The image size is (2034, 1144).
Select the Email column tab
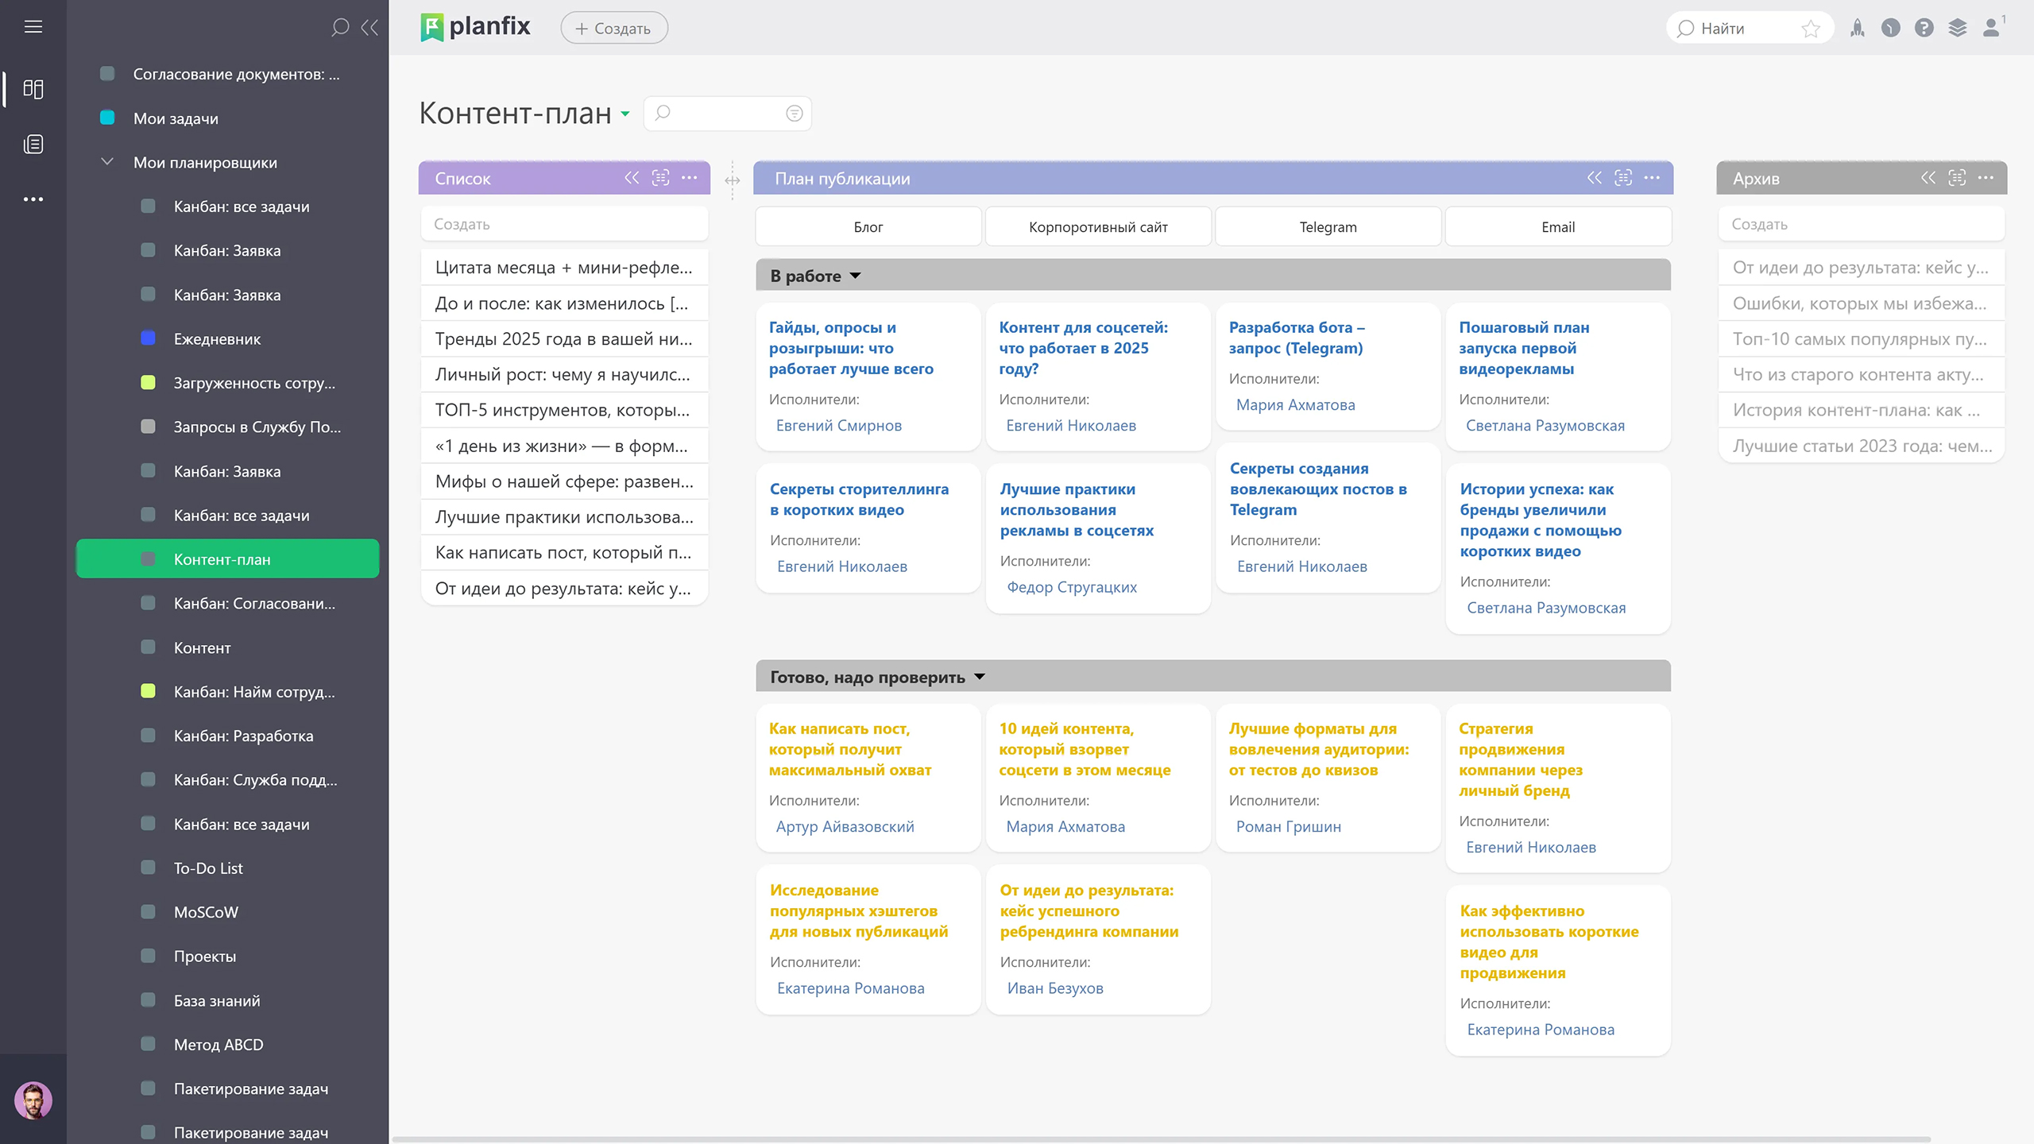pyautogui.click(x=1557, y=227)
